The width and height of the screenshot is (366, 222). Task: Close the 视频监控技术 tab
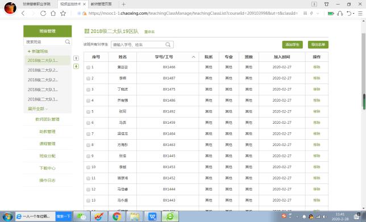pyautogui.click(x=85, y=4)
